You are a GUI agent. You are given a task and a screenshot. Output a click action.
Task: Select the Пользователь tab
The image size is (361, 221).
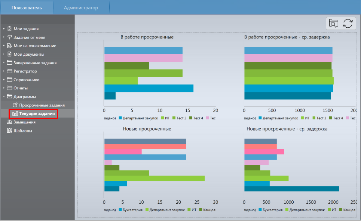[27, 7]
